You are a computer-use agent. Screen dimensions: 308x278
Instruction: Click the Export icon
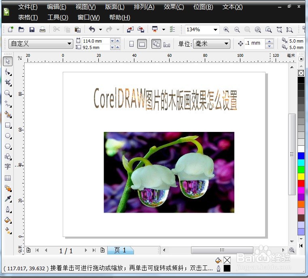(x=141, y=30)
